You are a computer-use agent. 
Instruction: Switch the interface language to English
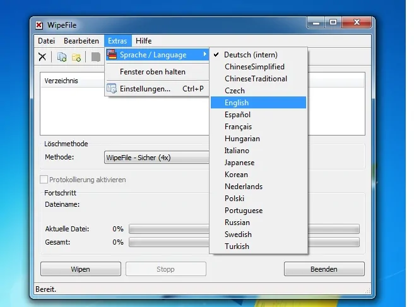(x=259, y=103)
